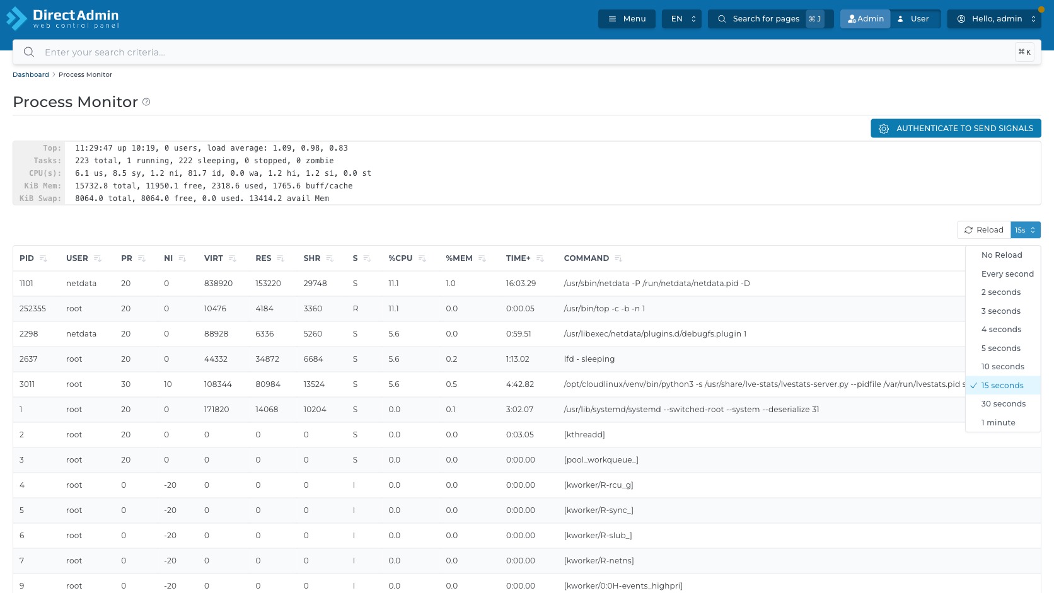The image size is (1054, 593).
Task: Click Authenticate to Send Signals button
Action: point(956,129)
